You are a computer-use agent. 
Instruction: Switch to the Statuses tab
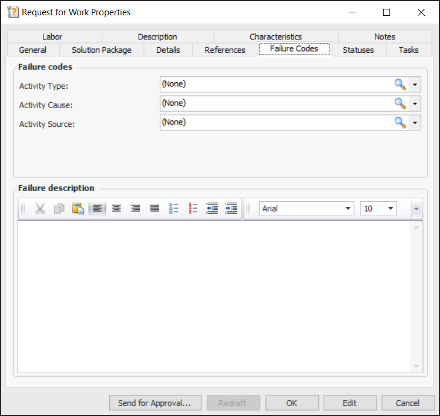point(358,50)
